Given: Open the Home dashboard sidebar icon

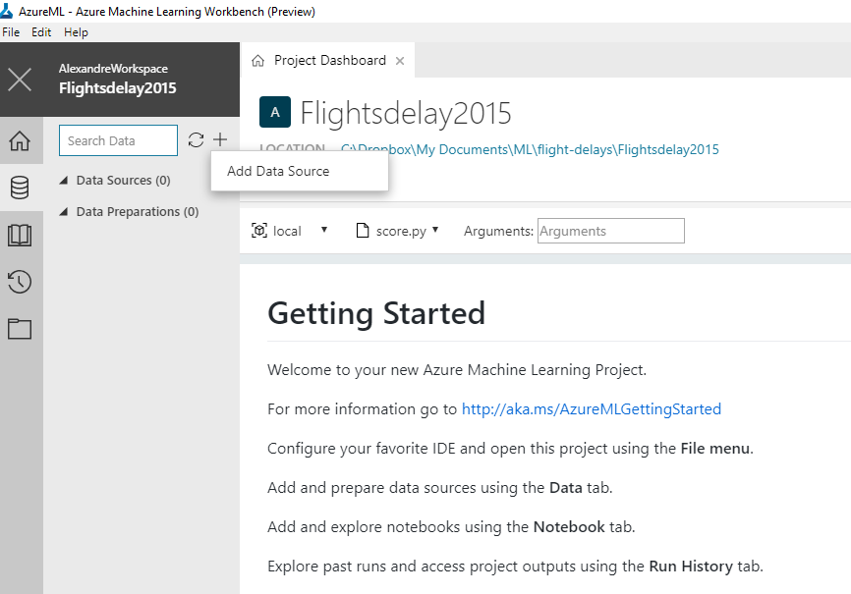Looking at the screenshot, I should pos(20,140).
